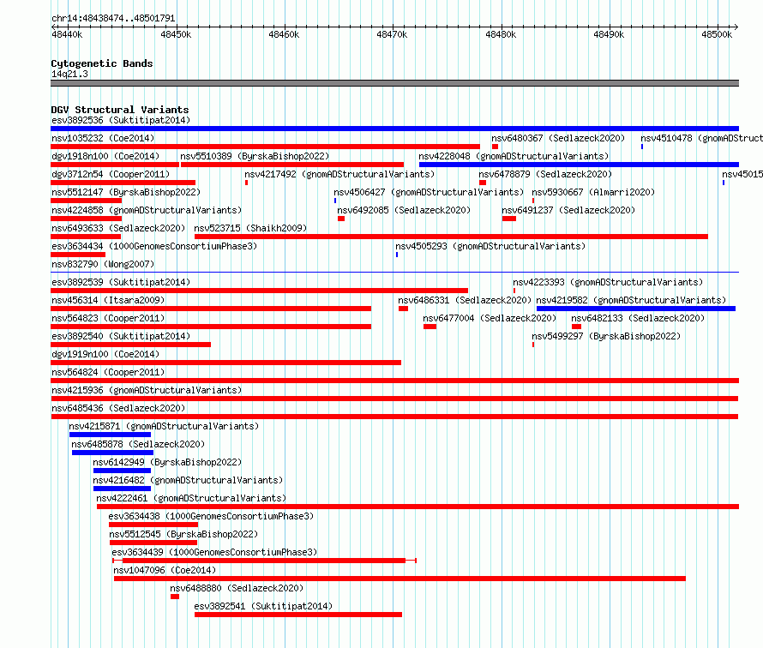Open nsv1035232 (Coe2014) variant label

(x=103, y=138)
